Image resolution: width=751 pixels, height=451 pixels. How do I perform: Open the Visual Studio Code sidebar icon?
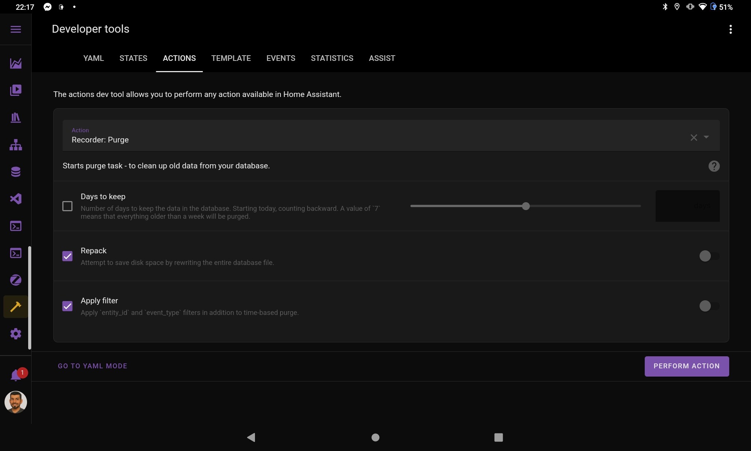click(16, 199)
